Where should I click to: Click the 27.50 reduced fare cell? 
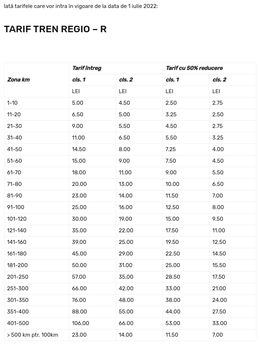[219, 312]
